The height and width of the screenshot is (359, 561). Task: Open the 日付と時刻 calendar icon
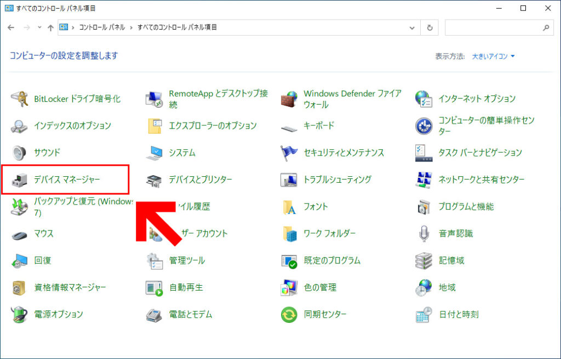pos(424,315)
